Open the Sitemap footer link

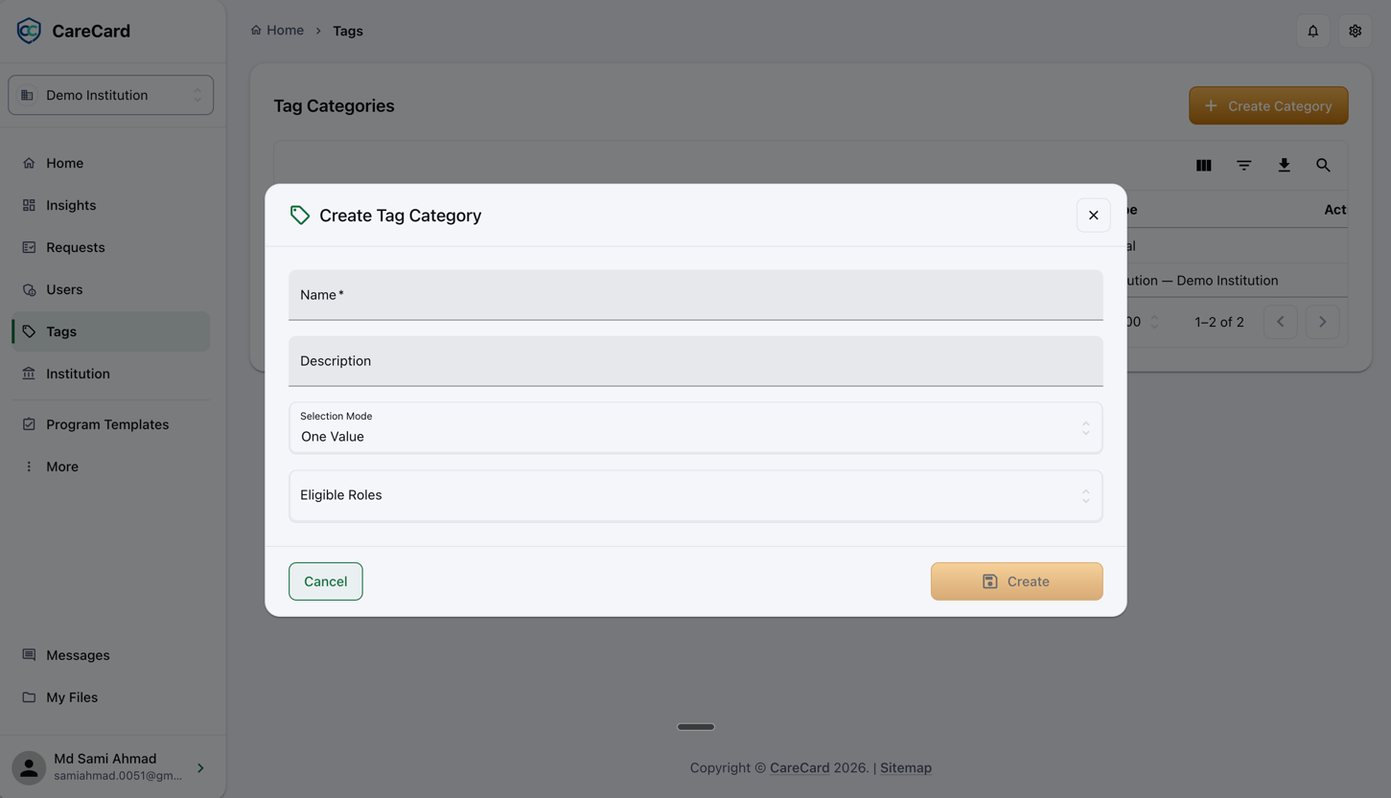906,767
